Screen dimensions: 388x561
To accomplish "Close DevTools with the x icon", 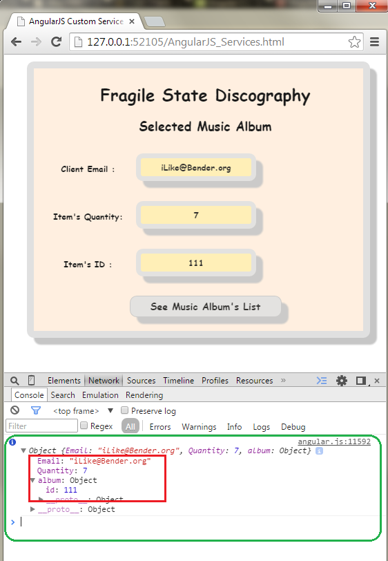I will pyautogui.click(x=377, y=381).
